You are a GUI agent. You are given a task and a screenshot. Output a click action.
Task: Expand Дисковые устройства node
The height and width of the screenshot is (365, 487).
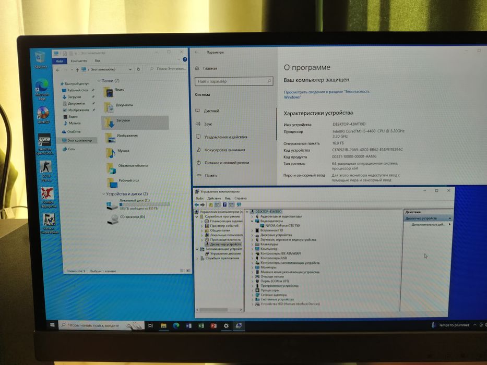[252, 235]
